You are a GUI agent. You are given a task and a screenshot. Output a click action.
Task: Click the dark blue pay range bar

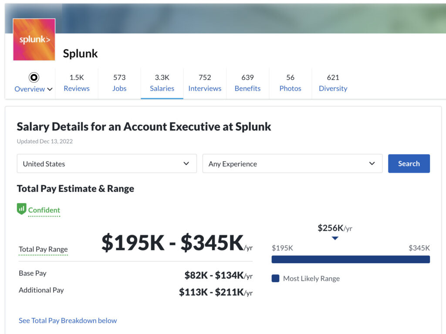point(351,259)
